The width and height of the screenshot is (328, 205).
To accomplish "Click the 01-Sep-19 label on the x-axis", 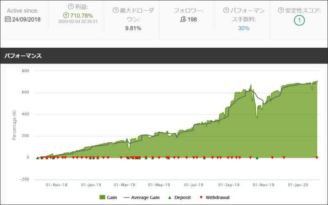I will pyautogui.click(x=229, y=185).
